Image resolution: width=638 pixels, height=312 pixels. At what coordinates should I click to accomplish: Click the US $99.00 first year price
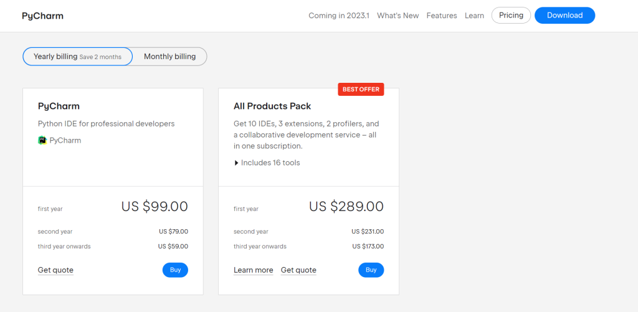(x=155, y=207)
